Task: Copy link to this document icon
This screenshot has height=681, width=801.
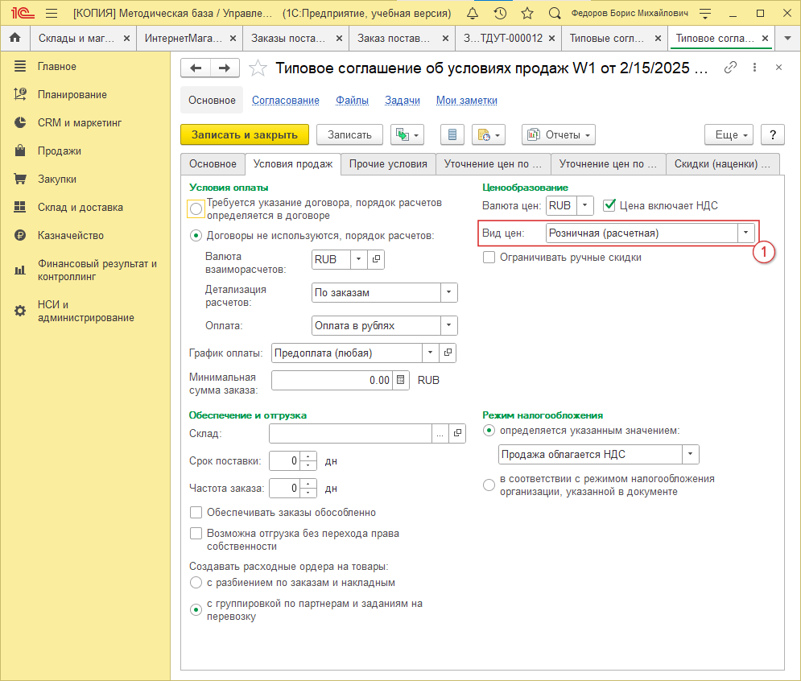Action: tap(731, 68)
